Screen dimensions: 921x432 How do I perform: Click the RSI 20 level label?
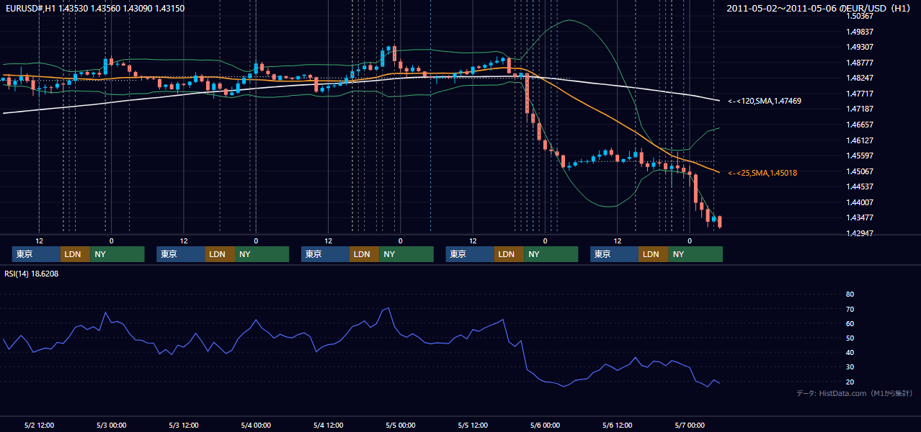pos(850,382)
